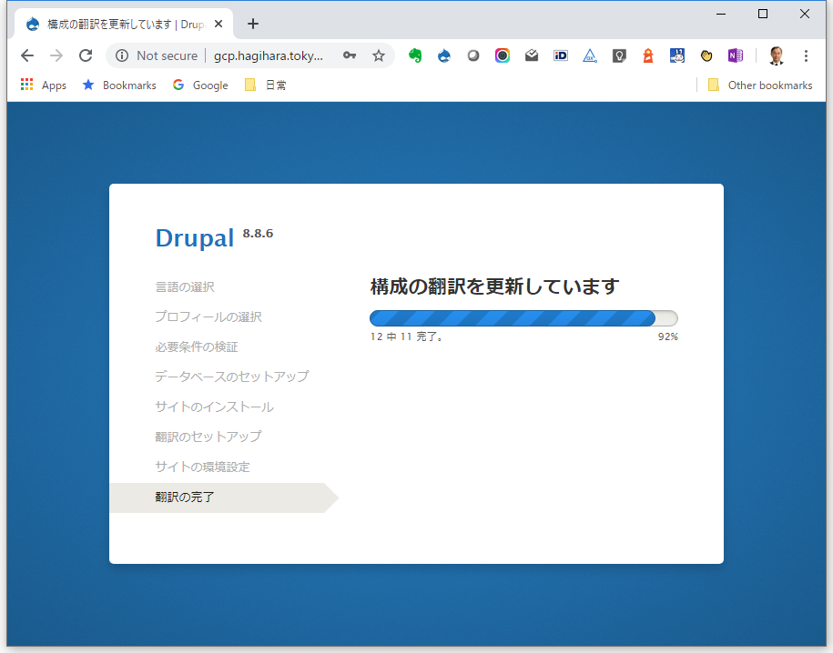This screenshot has height=653, width=833.
Task: Click the 8.8.6 version number
Action: 258,233
